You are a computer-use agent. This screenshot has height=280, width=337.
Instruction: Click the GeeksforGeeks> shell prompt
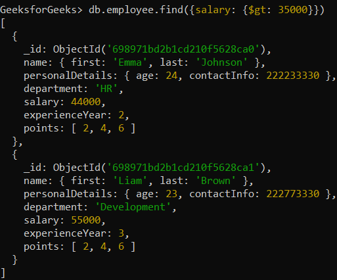(41, 10)
